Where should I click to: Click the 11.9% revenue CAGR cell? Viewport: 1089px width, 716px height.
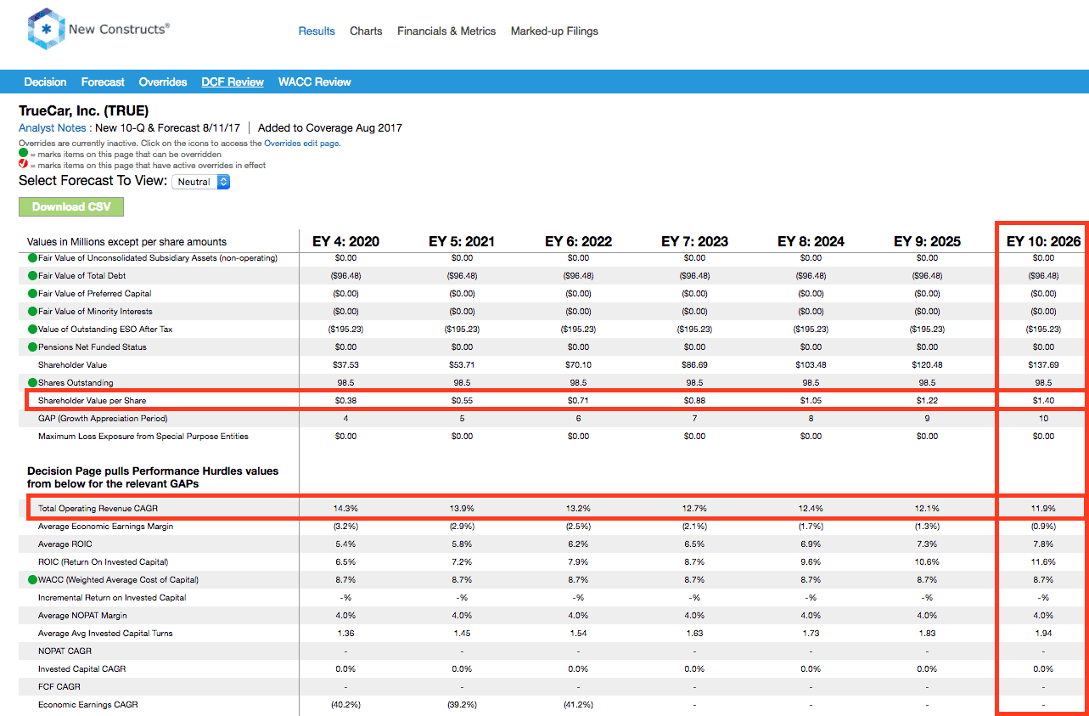pos(1043,508)
